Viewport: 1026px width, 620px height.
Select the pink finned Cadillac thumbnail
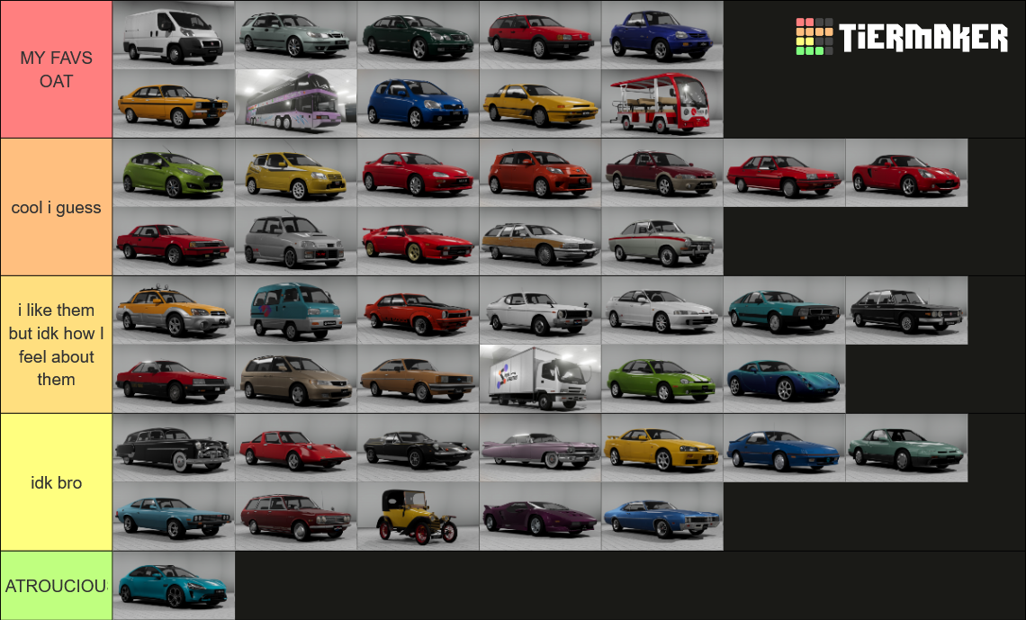pyautogui.click(x=540, y=448)
